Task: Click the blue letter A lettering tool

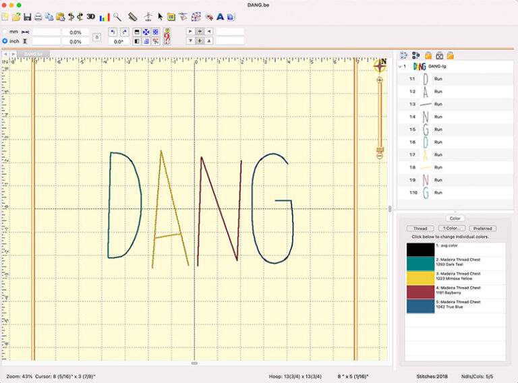Action: 220,16
